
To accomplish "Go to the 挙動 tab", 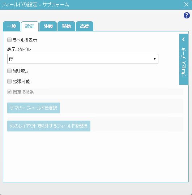I will coord(66,26).
